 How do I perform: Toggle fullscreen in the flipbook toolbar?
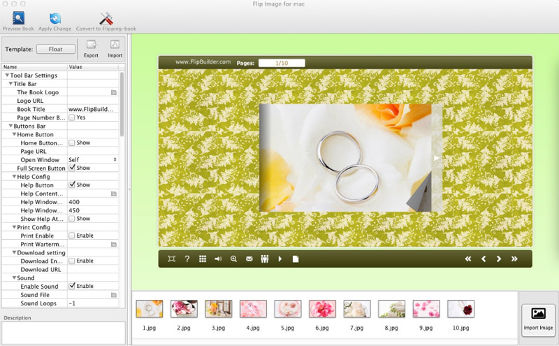click(171, 259)
